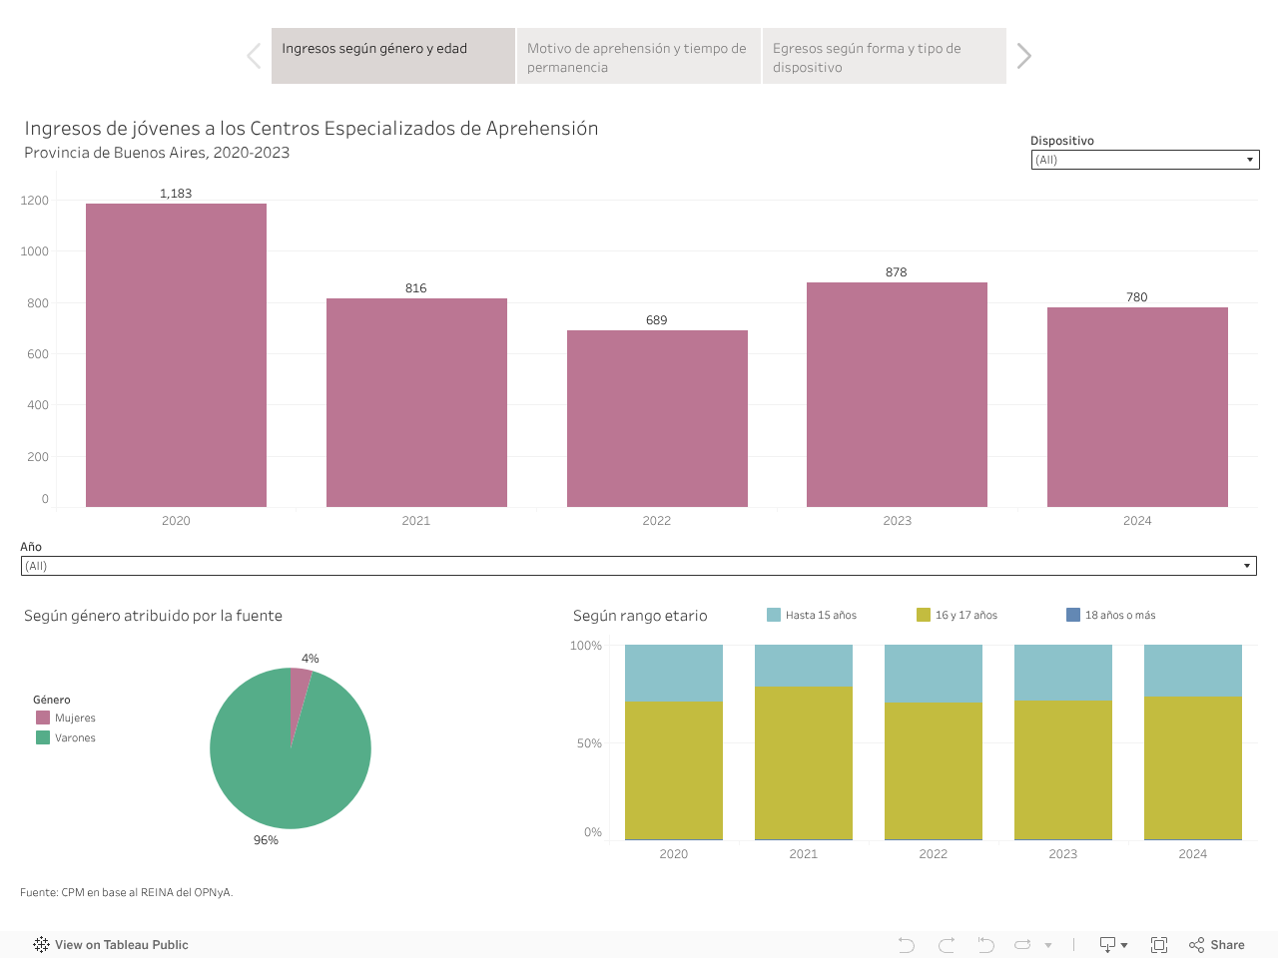Open 'Egresos según forma y tipo de dispositivo' tab
Image resolution: width=1278 pixels, height=958 pixels.
pos(884,57)
